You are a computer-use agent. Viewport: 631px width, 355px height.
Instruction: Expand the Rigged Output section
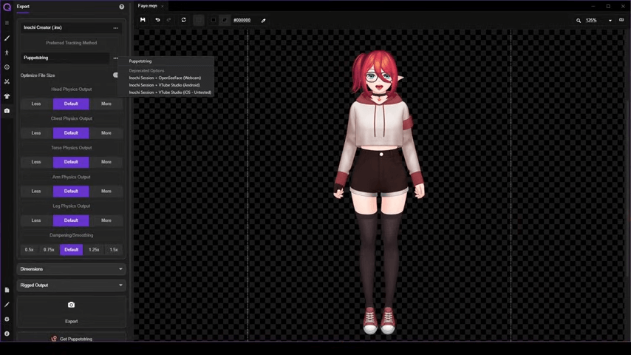71,285
